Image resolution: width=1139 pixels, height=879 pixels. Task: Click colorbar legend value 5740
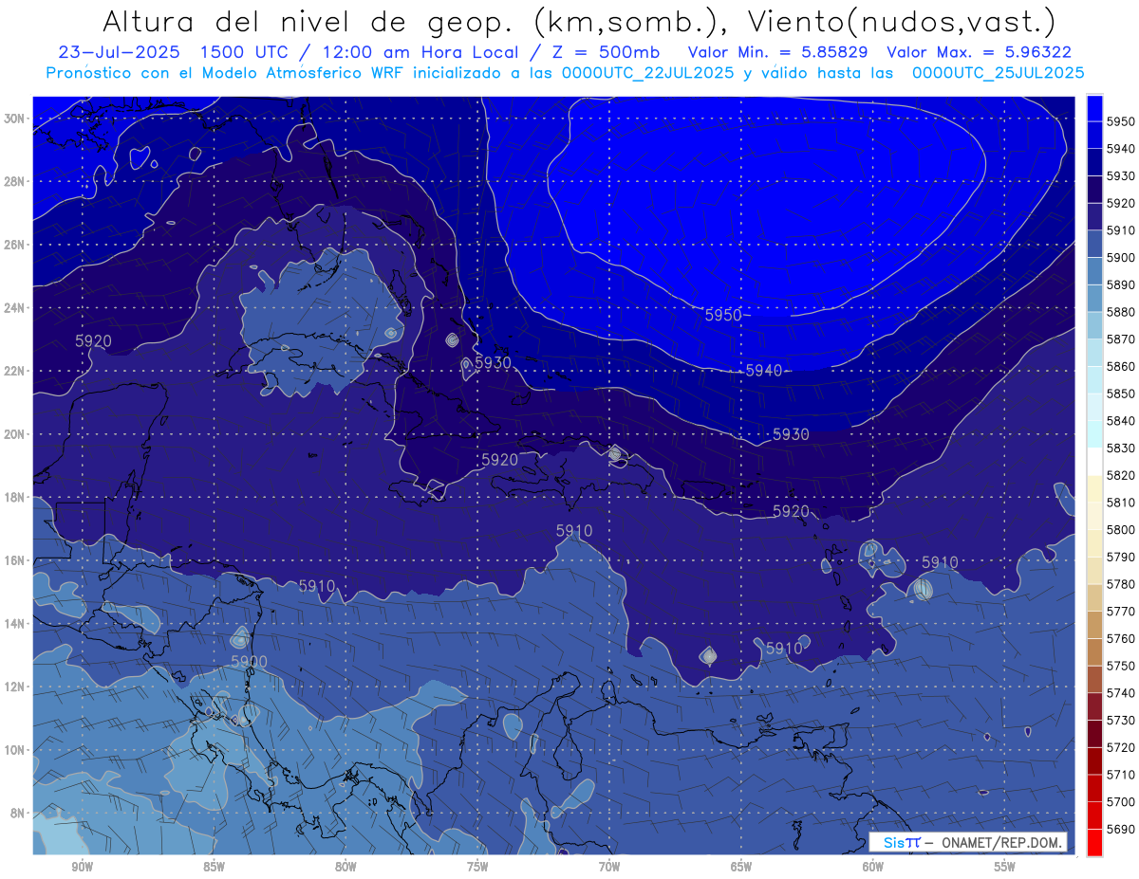1121,693
